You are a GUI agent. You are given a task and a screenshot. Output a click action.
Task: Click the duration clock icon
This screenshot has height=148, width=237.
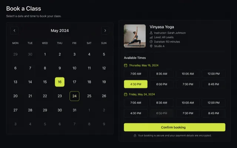(x=151, y=42)
